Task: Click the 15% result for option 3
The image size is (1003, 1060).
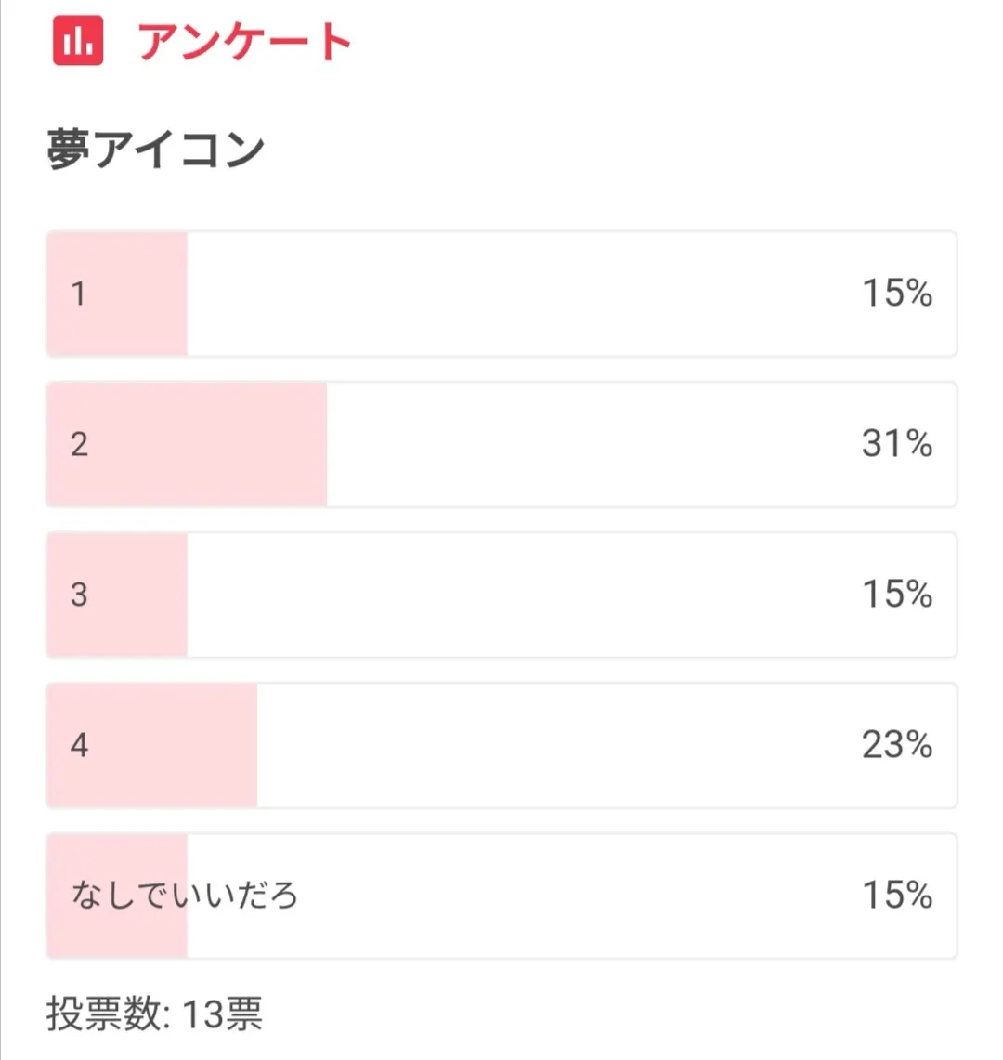Action: tap(896, 595)
